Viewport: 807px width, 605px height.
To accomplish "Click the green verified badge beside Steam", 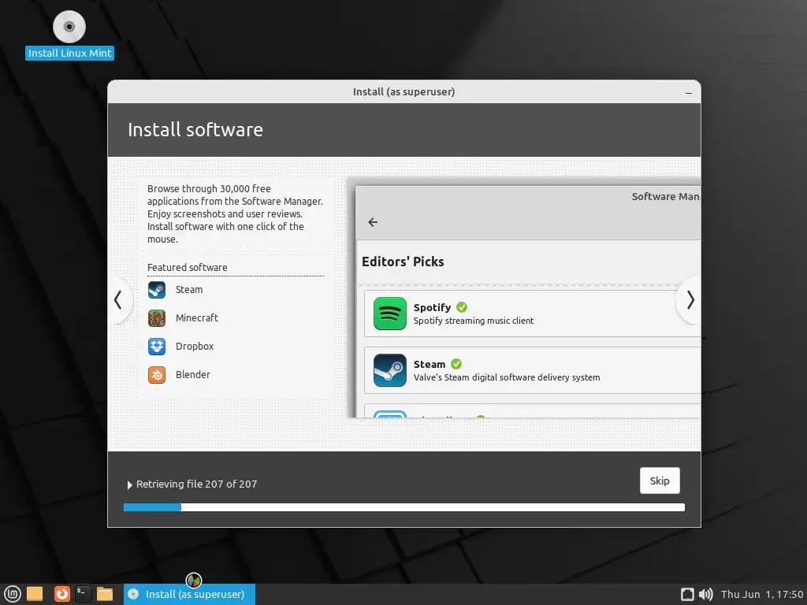I will 456,364.
